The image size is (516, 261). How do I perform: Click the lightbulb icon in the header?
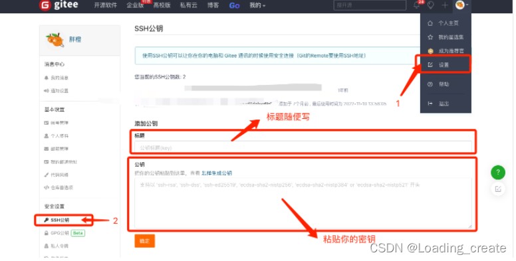tap(430, 5)
